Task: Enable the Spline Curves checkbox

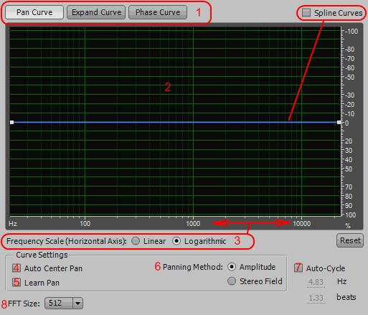Action: 306,13
